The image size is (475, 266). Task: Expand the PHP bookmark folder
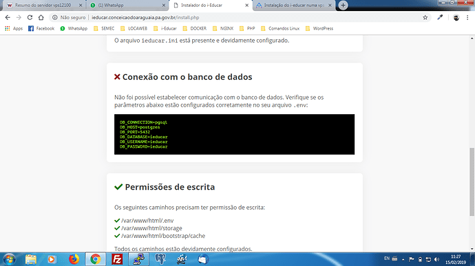coord(247,28)
